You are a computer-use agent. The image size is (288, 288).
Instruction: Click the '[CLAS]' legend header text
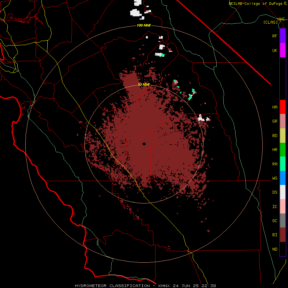click(x=270, y=22)
